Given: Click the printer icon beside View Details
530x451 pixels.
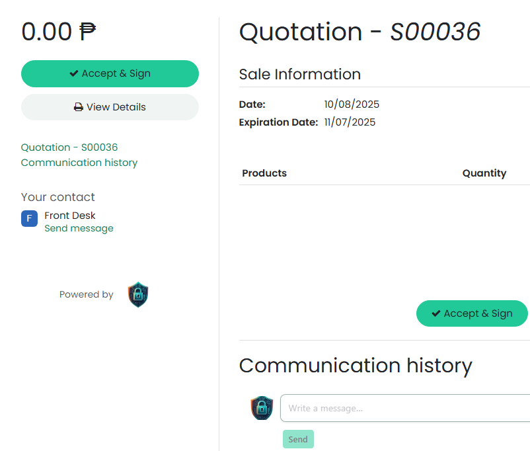Looking at the screenshot, I should (78, 107).
